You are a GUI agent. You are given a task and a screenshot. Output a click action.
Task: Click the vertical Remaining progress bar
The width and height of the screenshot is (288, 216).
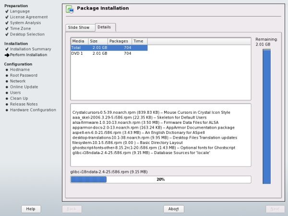tap(266, 117)
